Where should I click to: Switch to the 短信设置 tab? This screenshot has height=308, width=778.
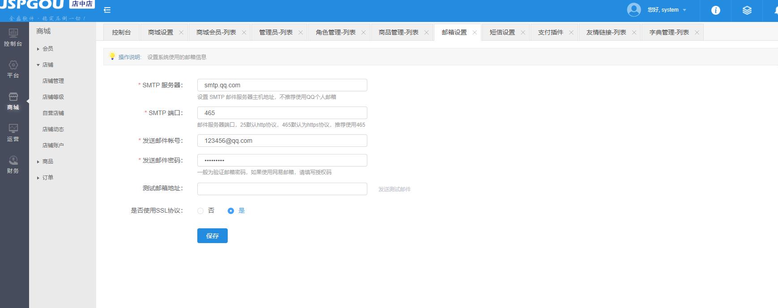(502, 32)
